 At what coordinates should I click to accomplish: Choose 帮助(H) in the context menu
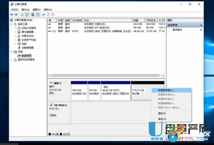172,119
